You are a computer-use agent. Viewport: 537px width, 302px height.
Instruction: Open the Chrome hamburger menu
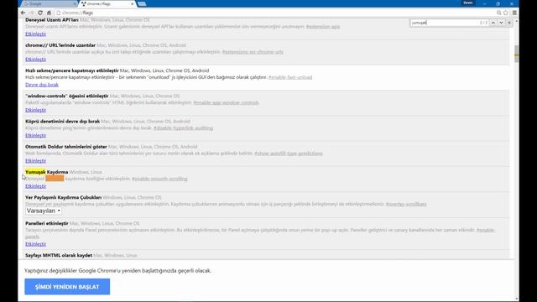pyautogui.click(x=514, y=13)
